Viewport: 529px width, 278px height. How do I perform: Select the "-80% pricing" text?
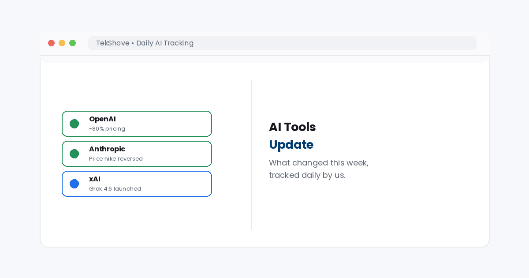point(107,129)
